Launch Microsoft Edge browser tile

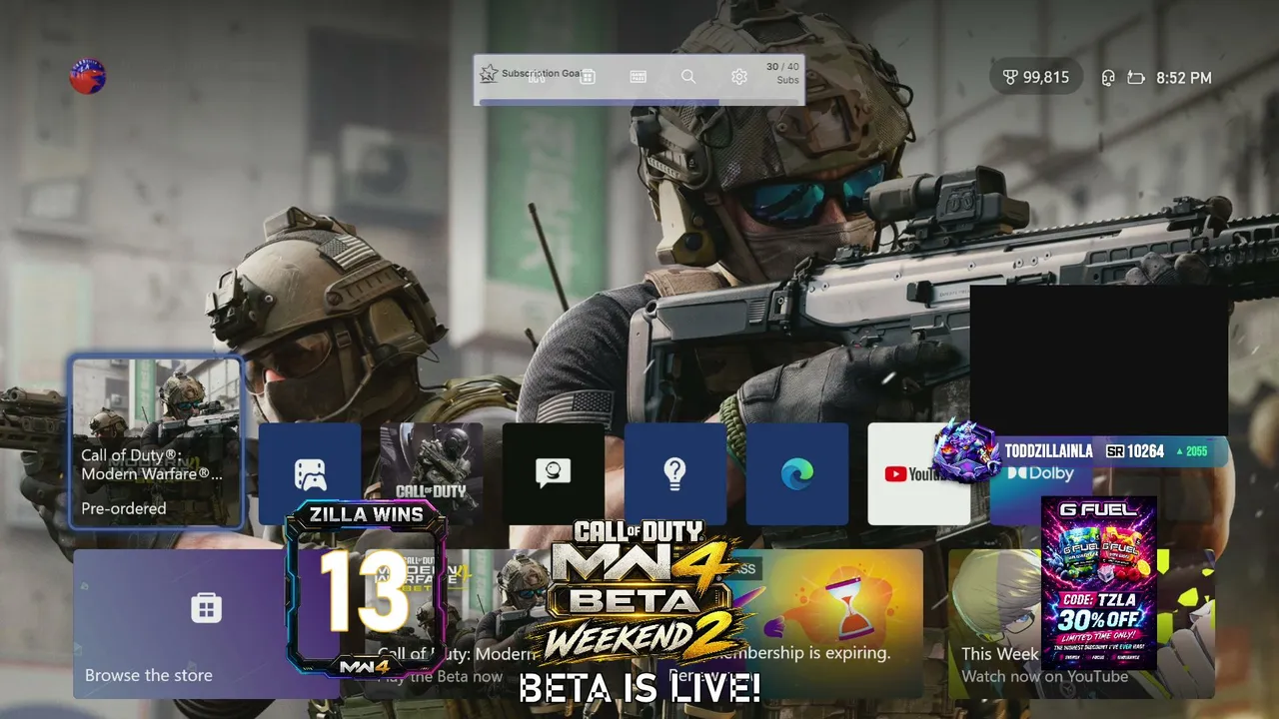pos(797,474)
